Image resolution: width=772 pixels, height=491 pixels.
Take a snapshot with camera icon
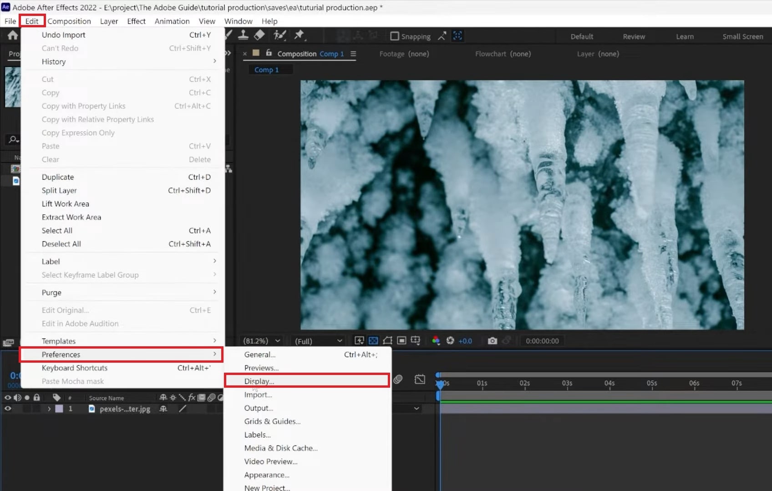(x=492, y=341)
